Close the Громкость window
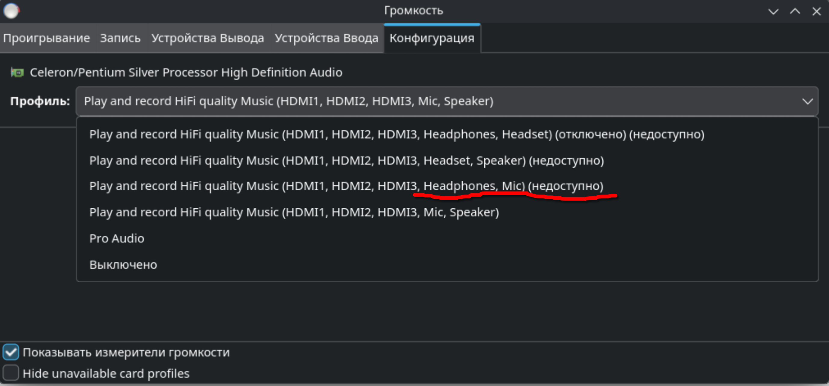Viewport: 829px width, 386px height. [816, 12]
